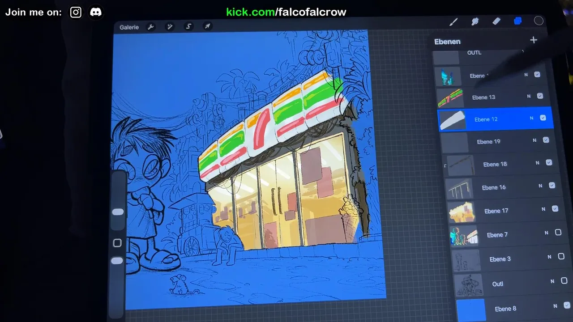Open the color picker circle

539,21
